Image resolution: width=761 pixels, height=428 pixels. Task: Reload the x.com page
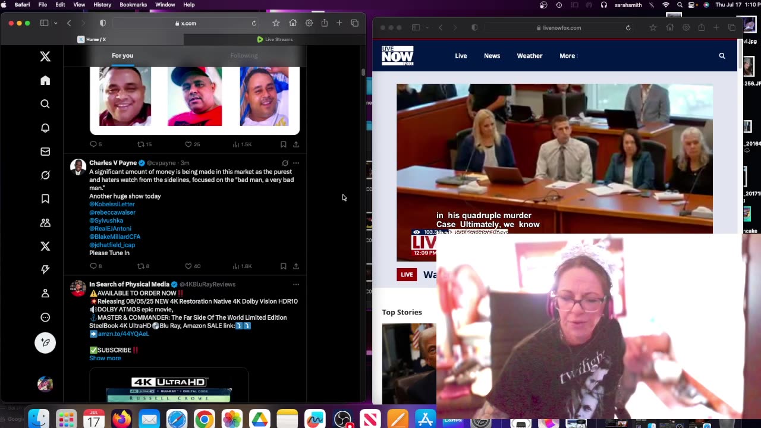254,23
